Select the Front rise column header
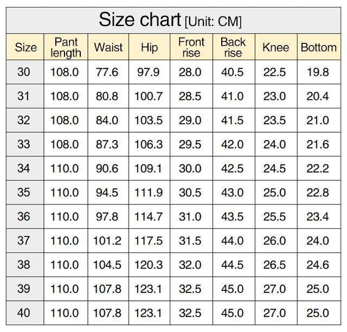 pyautogui.click(x=191, y=47)
